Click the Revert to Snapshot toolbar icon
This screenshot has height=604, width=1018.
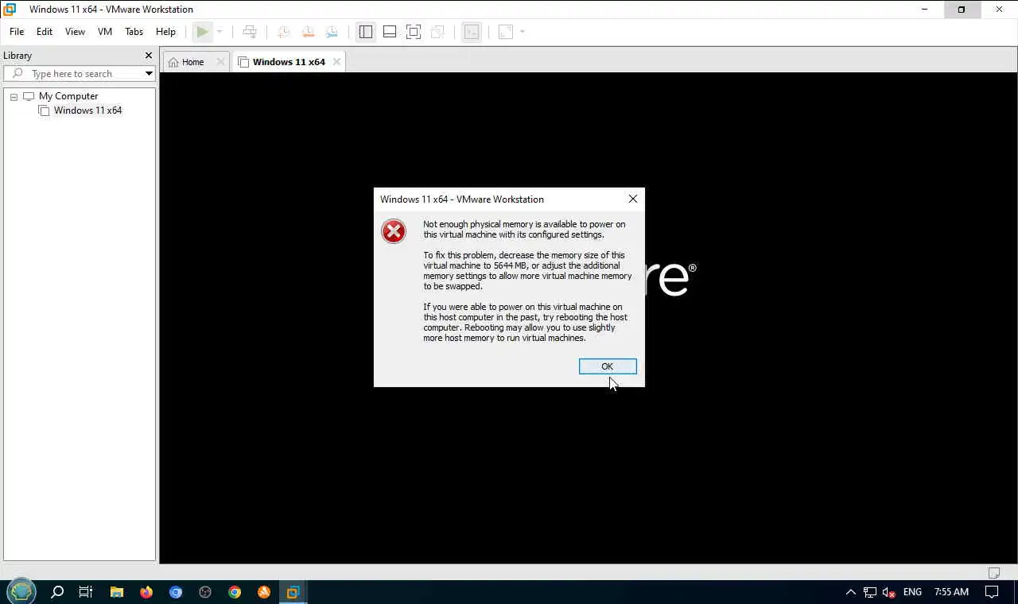[308, 32]
